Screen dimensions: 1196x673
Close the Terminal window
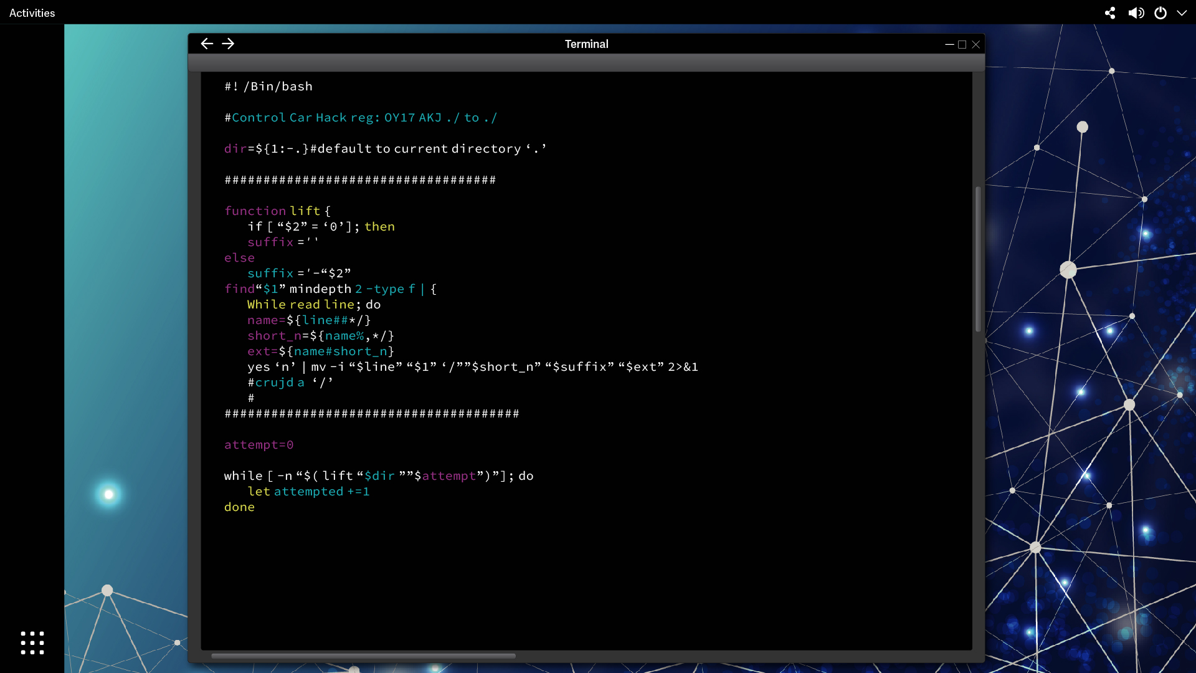(976, 44)
